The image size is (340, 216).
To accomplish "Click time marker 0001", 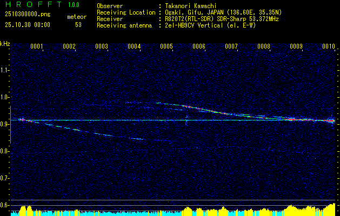I will 36,46.
